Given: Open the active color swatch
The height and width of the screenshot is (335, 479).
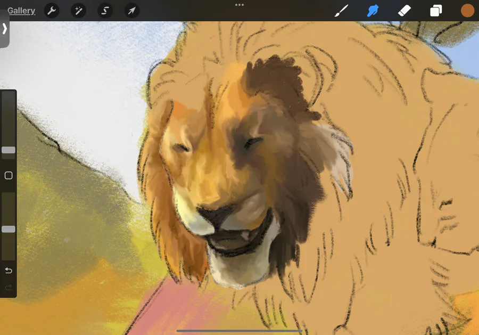Looking at the screenshot, I should 467,11.
